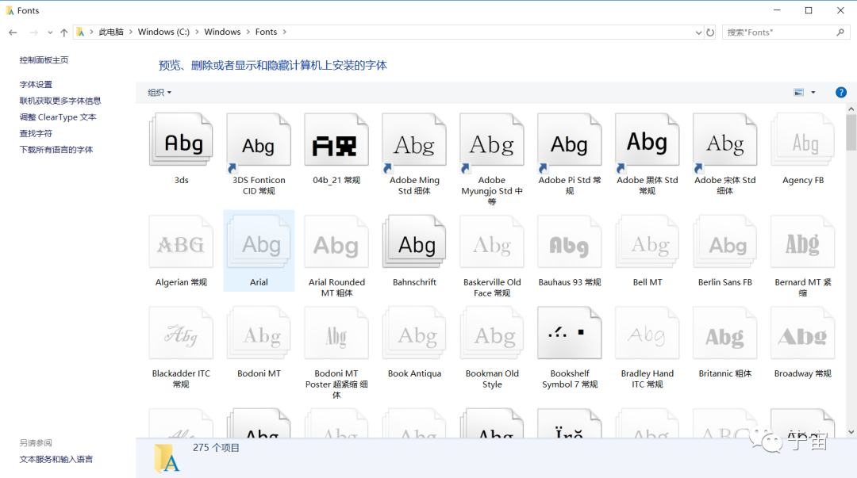Image resolution: width=857 pixels, height=478 pixels.
Task: Select the Agency FB font icon
Action: coord(802,140)
